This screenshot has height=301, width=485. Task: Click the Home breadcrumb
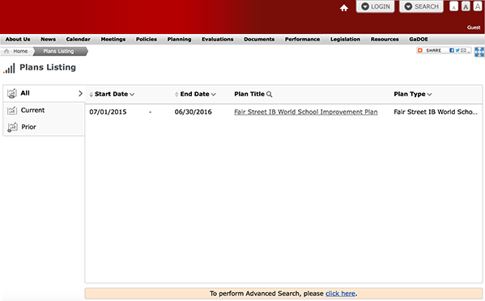point(16,51)
